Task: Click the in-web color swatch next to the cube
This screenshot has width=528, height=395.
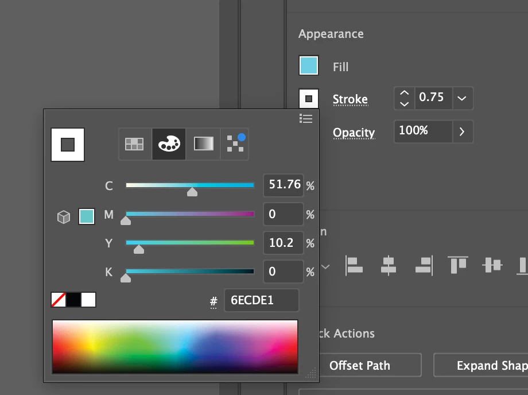Action: pyautogui.click(x=87, y=216)
